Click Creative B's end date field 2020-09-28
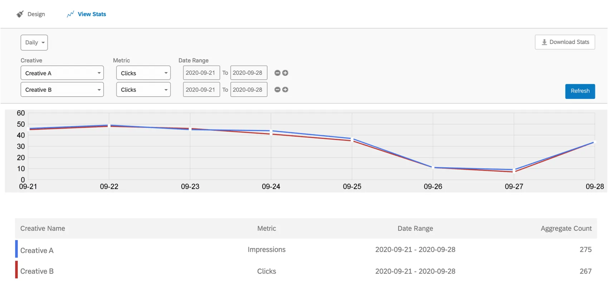Viewport: 608px width, 287px height. (x=249, y=89)
